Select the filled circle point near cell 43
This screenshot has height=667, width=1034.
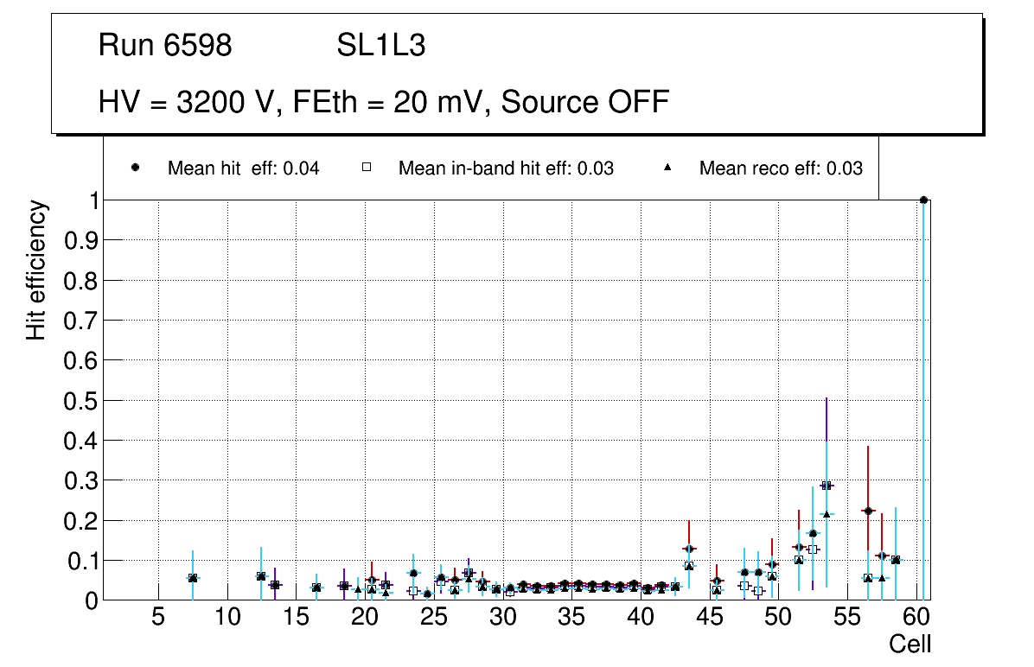tap(689, 549)
